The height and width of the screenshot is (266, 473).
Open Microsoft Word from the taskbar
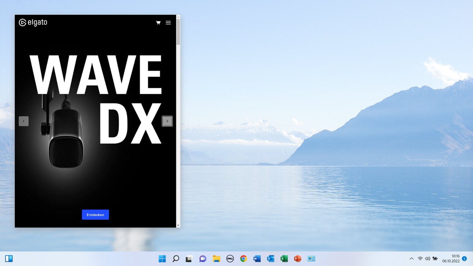tap(257, 258)
